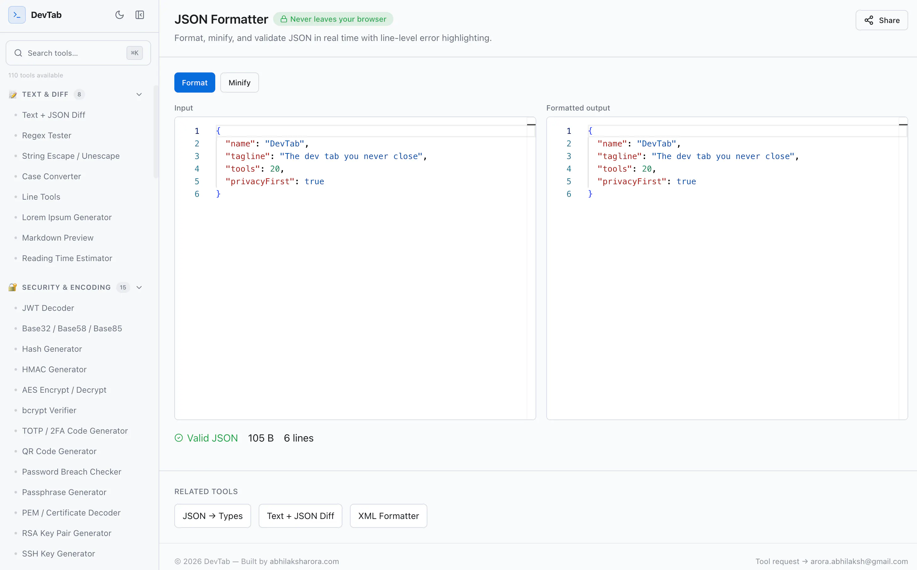This screenshot has height=570, width=917.
Task: Click the 105 B size status
Action: [x=261, y=438]
